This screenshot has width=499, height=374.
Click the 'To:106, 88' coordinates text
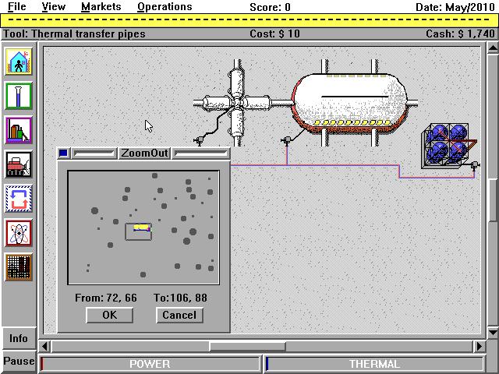click(x=180, y=298)
